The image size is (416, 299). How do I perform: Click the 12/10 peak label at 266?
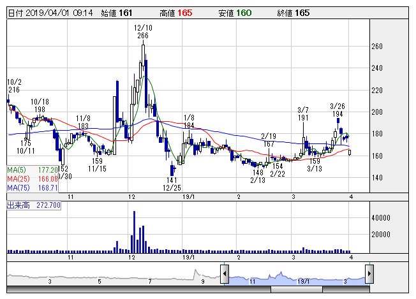pos(143,32)
